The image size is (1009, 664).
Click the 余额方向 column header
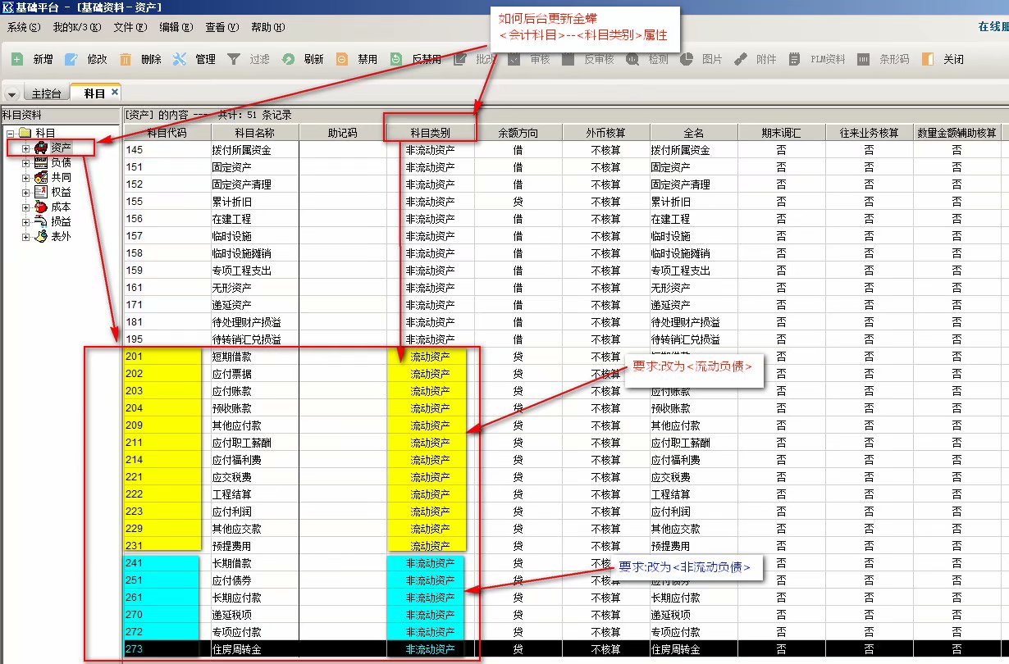518,132
